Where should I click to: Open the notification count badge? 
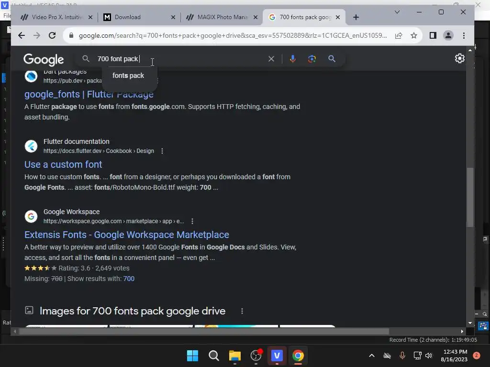coord(476,356)
